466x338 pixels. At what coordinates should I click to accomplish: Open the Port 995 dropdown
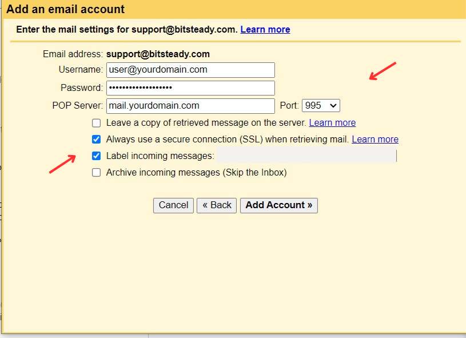(x=321, y=106)
